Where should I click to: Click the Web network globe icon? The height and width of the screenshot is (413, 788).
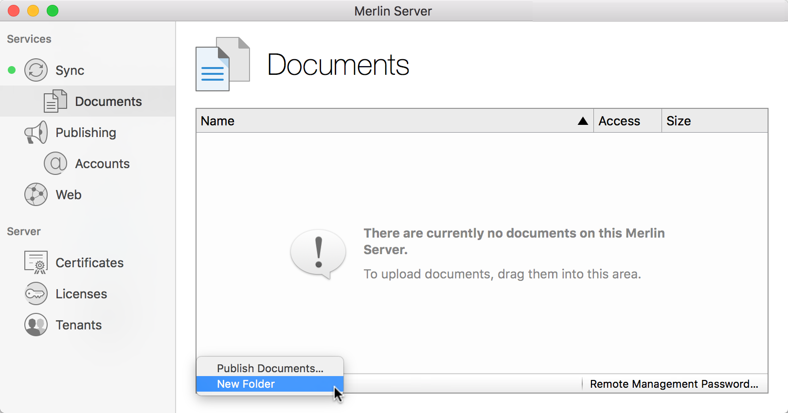coord(36,194)
